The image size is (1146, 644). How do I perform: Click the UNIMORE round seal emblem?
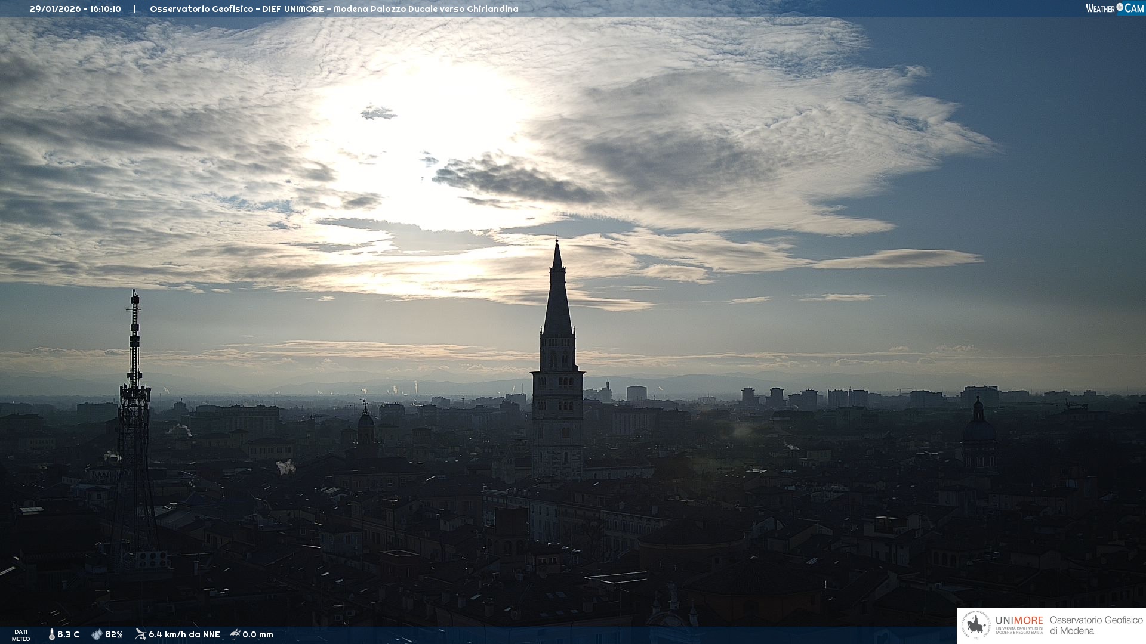tap(976, 626)
